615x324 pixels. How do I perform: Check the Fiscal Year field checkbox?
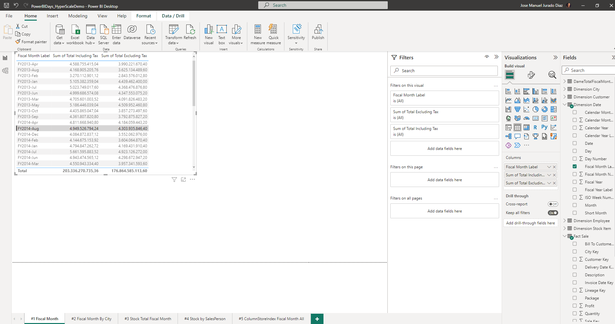coord(575,182)
